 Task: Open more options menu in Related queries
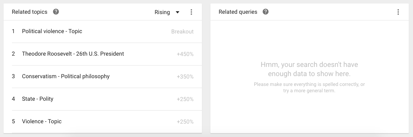pyautogui.click(x=398, y=12)
